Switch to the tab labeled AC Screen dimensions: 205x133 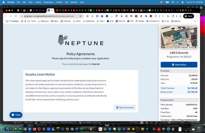67,10
